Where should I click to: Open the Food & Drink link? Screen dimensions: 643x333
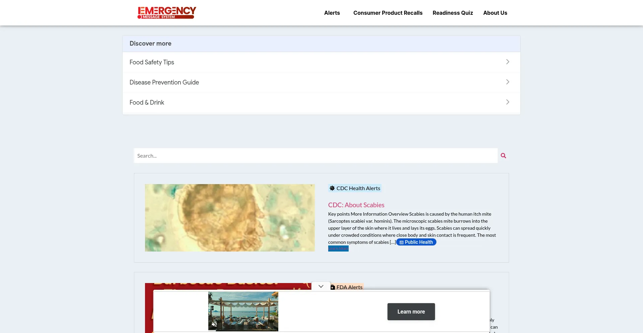click(147, 102)
